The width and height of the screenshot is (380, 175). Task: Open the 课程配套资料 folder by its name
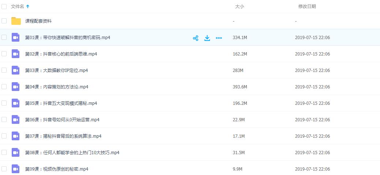pos(38,21)
